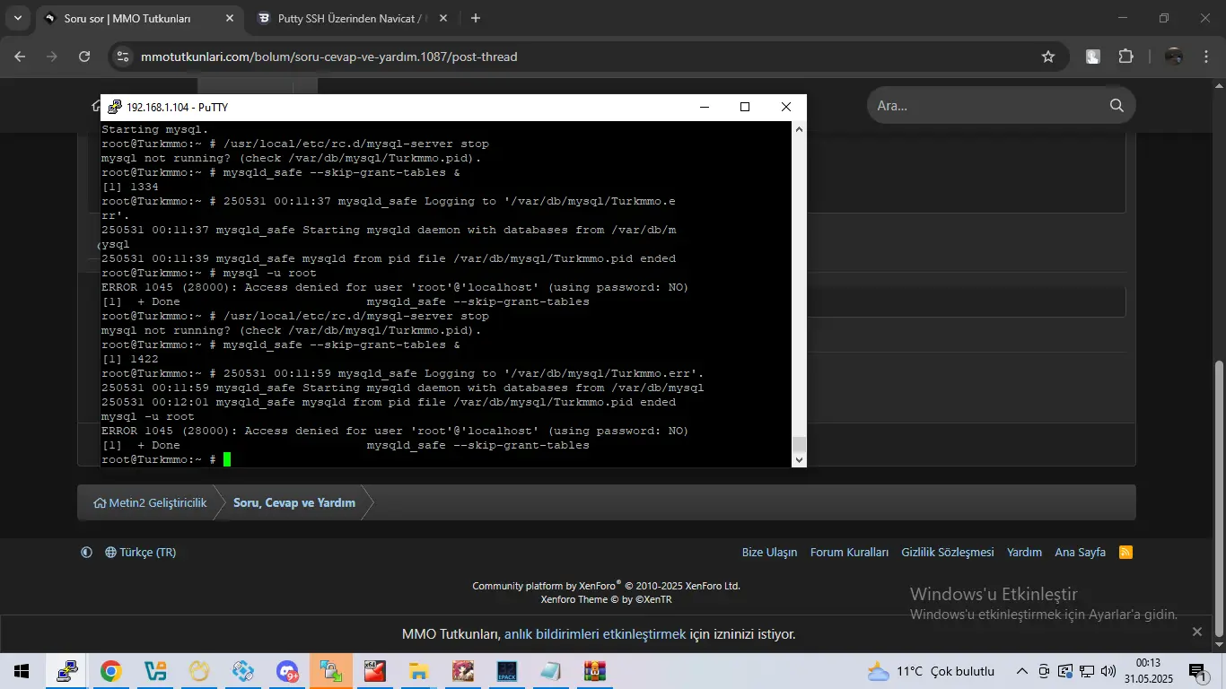Open the Bize Ulaşın footer link

769,553
